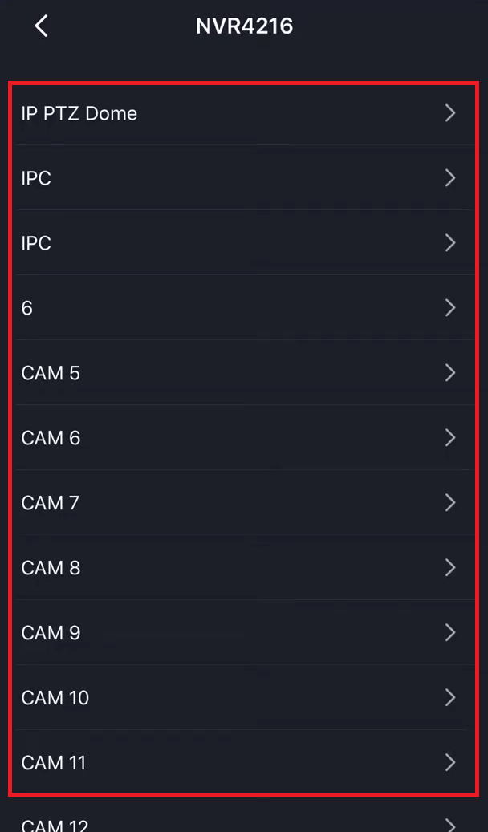Tap the chevron beside the second IPC
Viewport: 488px width, 832px height.
tap(450, 243)
